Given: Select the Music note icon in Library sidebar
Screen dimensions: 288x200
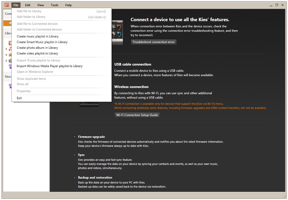Looking at the screenshot, I should click(10, 49).
